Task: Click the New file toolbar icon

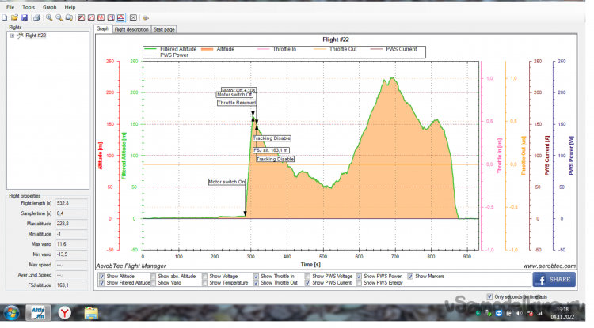Action: pyautogui.click(x=6, y=17)
